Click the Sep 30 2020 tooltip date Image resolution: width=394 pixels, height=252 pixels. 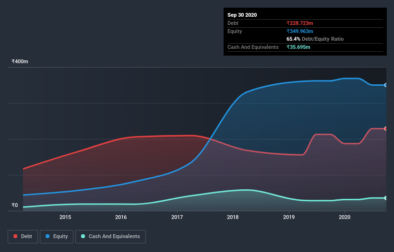[x=242, y=15]
